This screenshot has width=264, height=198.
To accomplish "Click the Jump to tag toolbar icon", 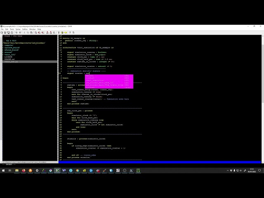I will tap(66, 33).
